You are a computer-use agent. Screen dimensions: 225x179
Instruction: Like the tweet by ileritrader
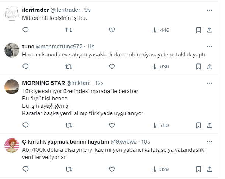point(112,30)
